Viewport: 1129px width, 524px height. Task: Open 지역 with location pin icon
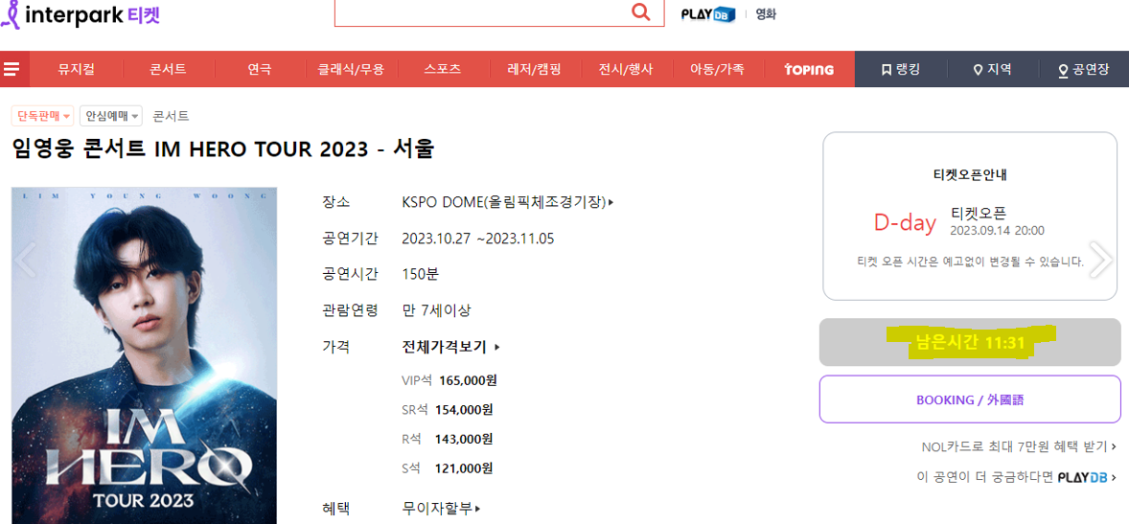click(x=992, y=70)
